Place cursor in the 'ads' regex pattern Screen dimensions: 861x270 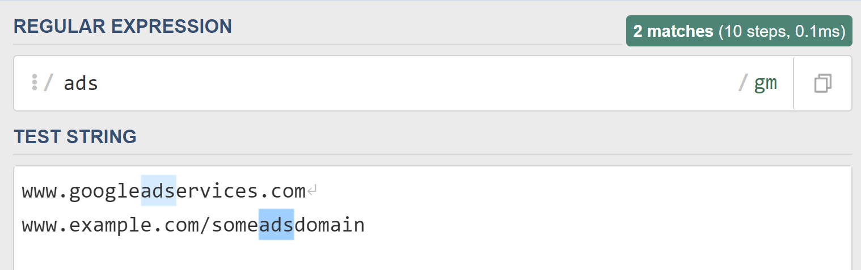coord(81,84)
